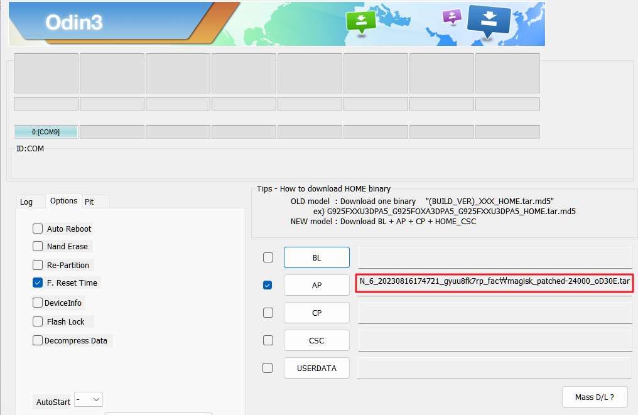Check the Decompress Data option
The width and height of the screenshot is (638, 415).
[38, 340]
